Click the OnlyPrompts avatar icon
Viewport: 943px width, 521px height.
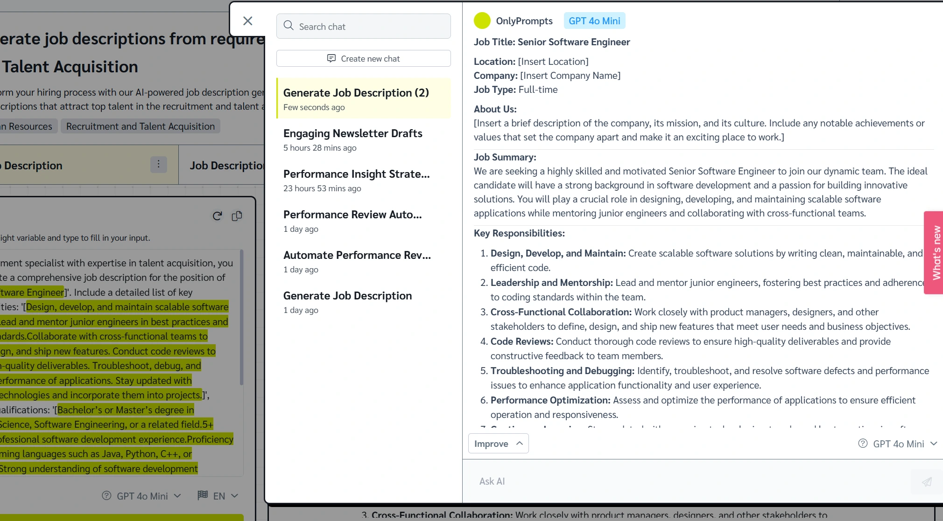(x=481, y=20)
